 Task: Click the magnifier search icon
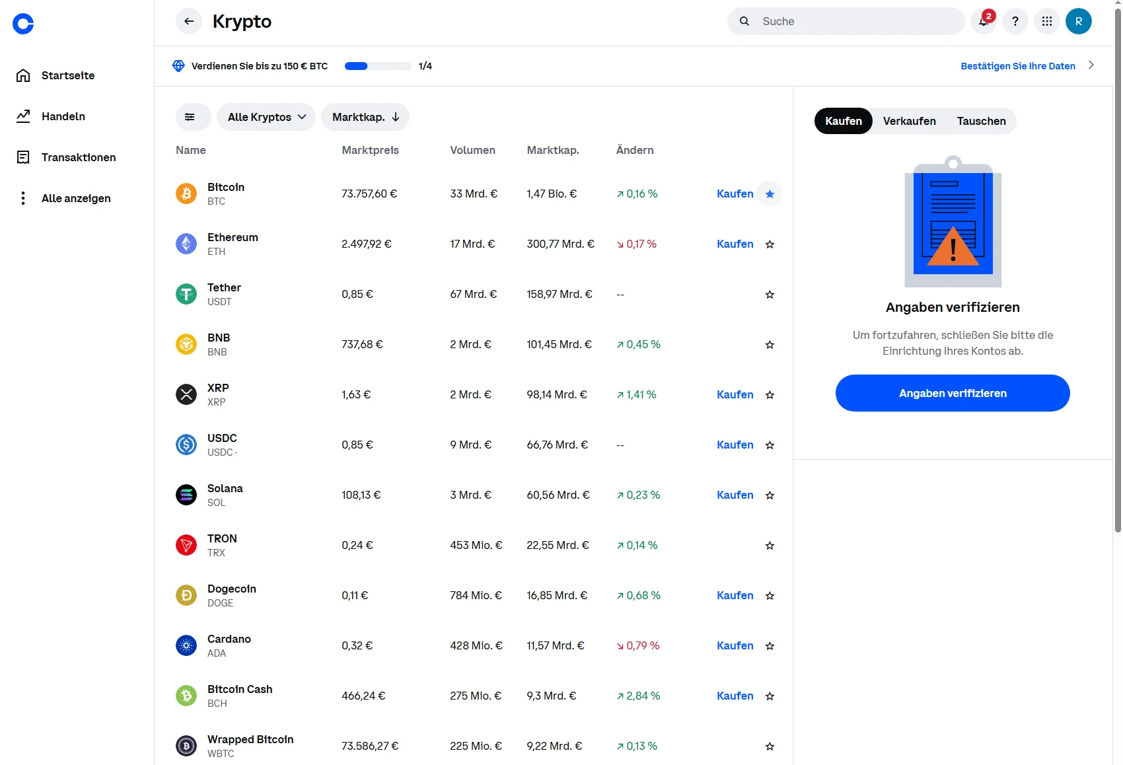click(x=744, y=21)
